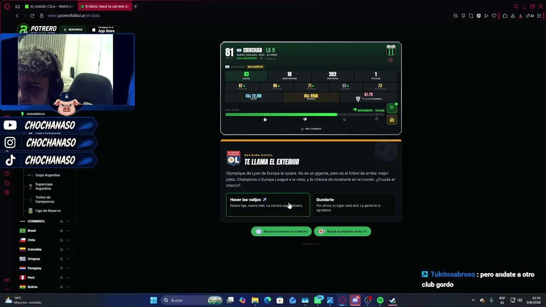This screenshot has width=546, height=307.
Task: Open the ad-blocker shield icon
Action: tap(479, 16)
